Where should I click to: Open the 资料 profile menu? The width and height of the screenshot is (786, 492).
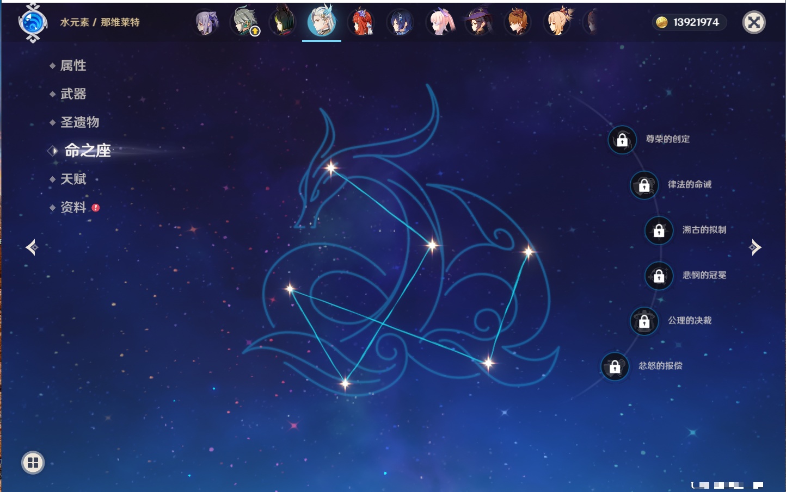73,207
